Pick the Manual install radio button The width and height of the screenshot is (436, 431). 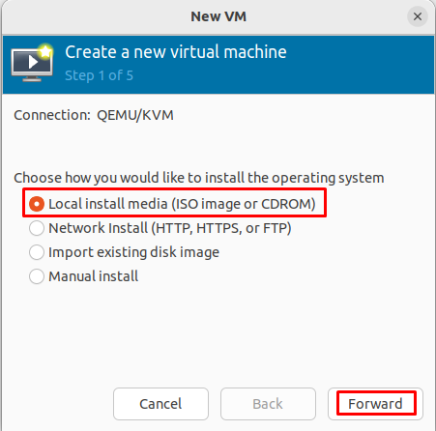click(x=37, y=276)
